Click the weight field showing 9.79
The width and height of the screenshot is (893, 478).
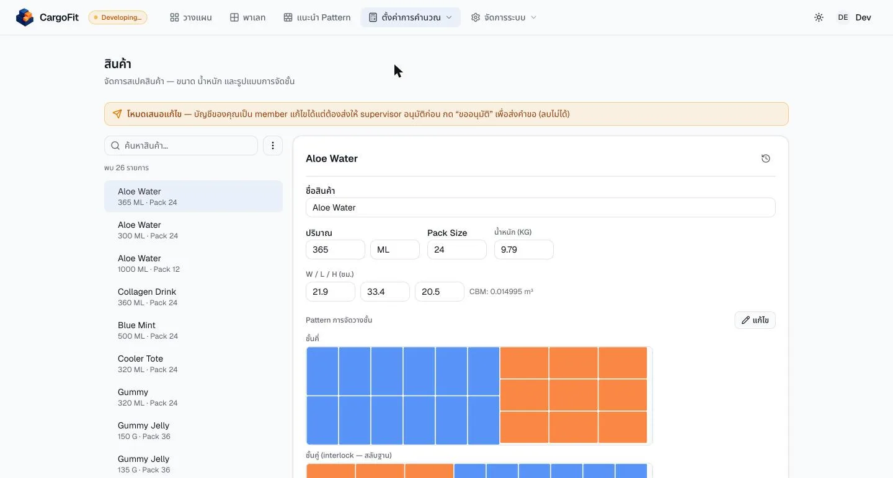(524, 250)
